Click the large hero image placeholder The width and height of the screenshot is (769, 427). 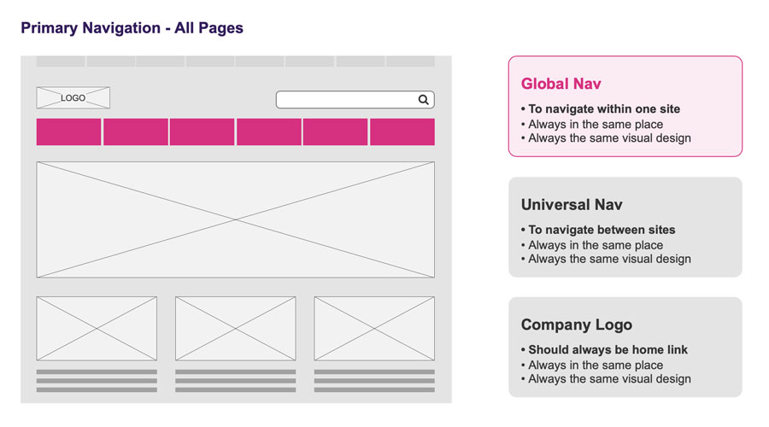tap(235, 219)
